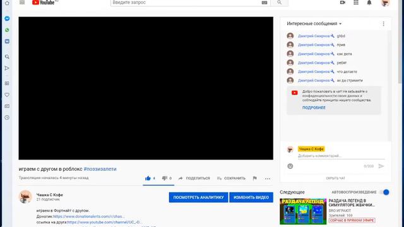Screen dimensions: 404x227
Task: Open the ПОДРОБНЕЕ link in chat notice
Action: (314, 108)
